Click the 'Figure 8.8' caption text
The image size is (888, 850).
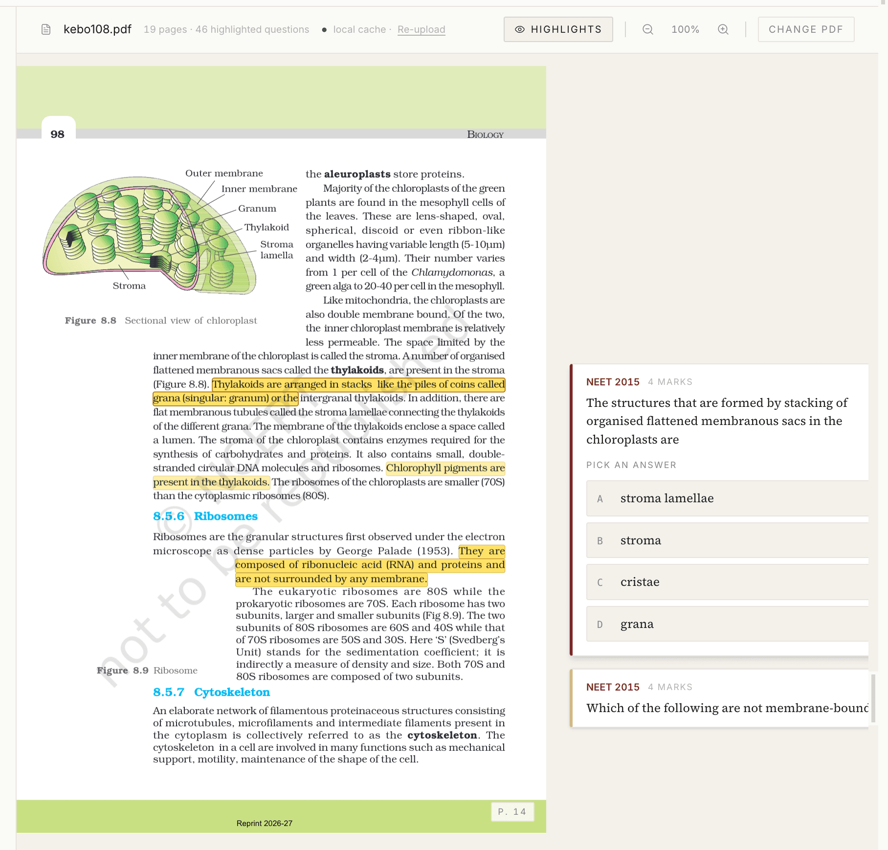pyautogui.click(x=90, y=321)
